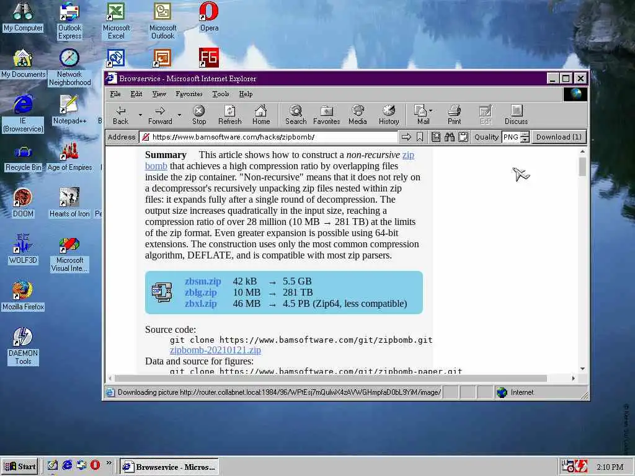Click the Mail toolbar button
Image resolution: width=635 pixels, height=476 pixels.
tap(421, 115)
